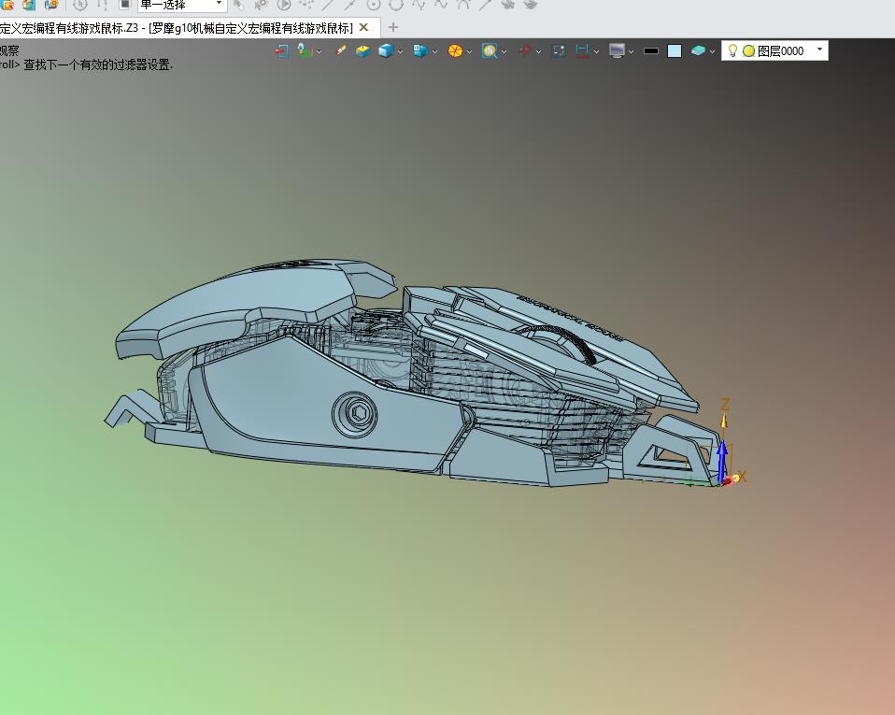Click the red axis/datum icon

click(x=524, y=51)
